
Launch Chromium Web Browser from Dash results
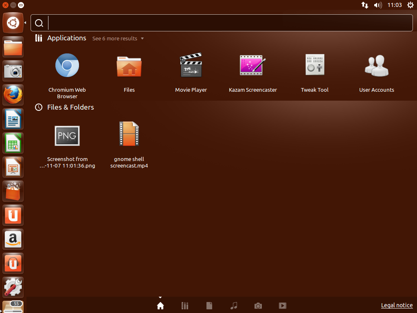tap(67, 65)
